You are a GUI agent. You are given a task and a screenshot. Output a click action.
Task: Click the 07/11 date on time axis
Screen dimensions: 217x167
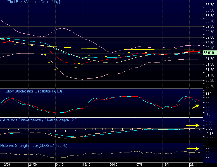pyautogui.click(x=140, y=164)
